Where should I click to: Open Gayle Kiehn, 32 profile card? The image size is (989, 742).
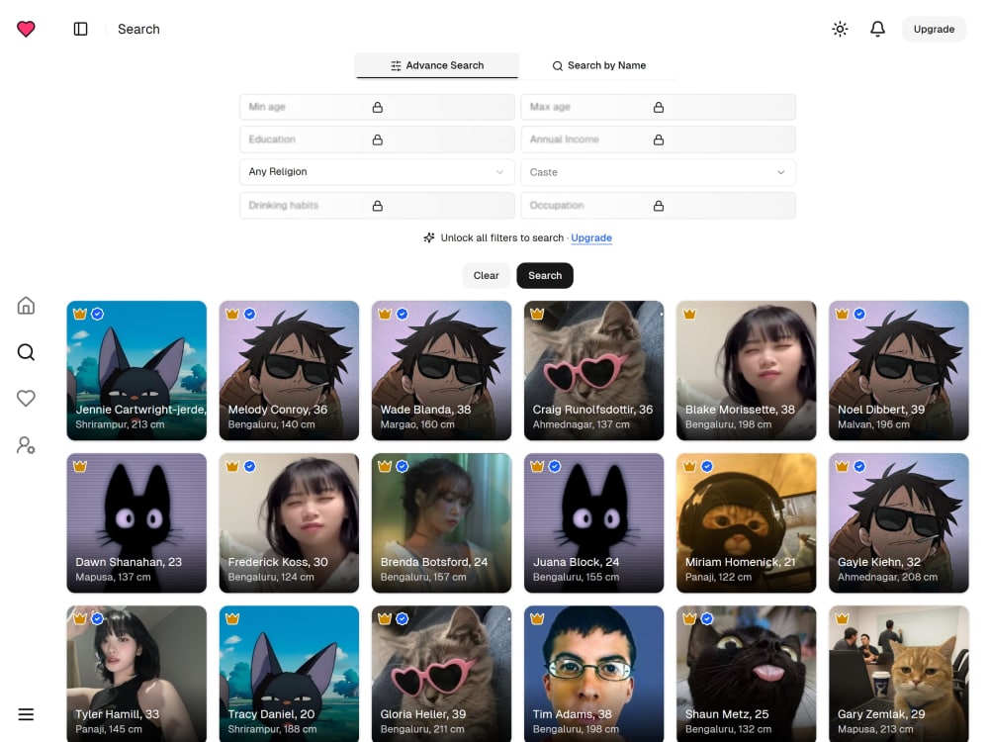point(899,523)
